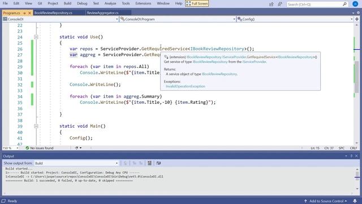Click GetRequiredService on line 26

[165, 49]
